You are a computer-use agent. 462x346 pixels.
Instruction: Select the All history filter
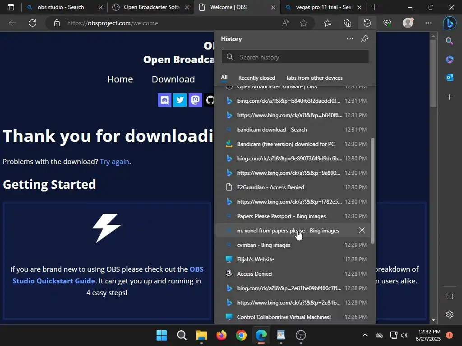click(224, 77)
